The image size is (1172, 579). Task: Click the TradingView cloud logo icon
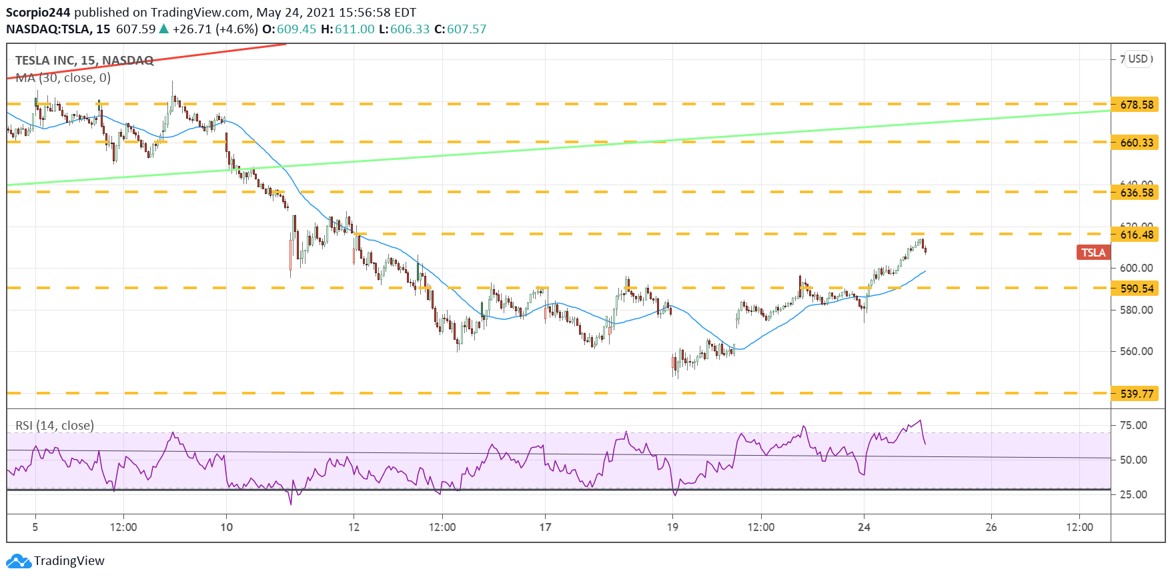[19, 561]
